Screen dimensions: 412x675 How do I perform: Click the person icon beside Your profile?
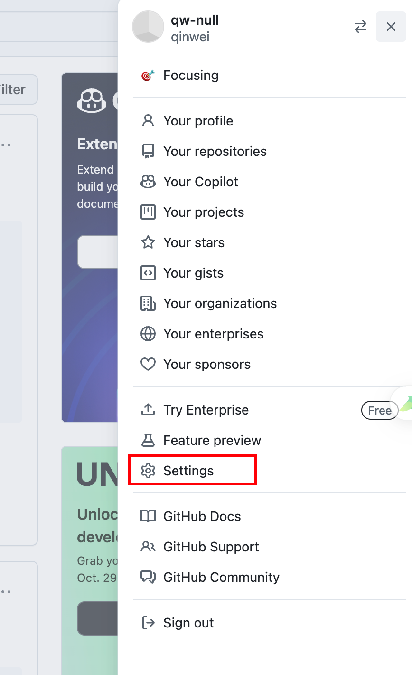click(148, 121)
